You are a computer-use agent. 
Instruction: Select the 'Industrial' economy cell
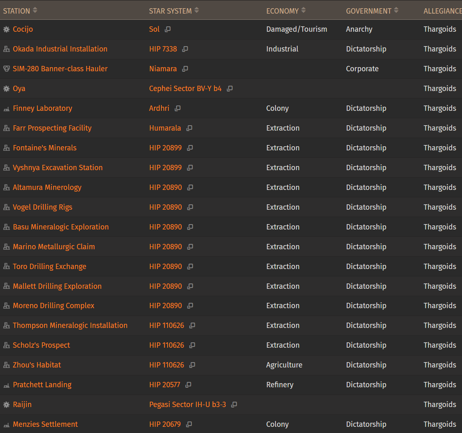pyautogui.click(x=282, y=49)
